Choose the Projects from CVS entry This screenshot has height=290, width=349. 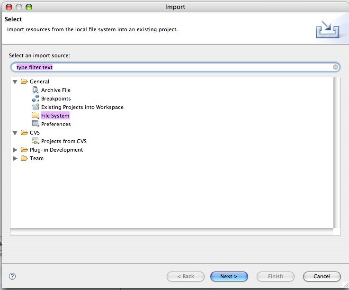pyautogui.click(x=63, y=141)
